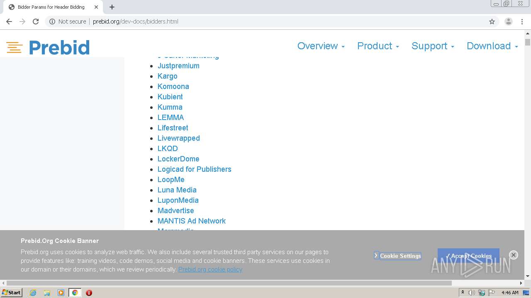
Task: Click the address bar URL
Action: click(136, 22)
